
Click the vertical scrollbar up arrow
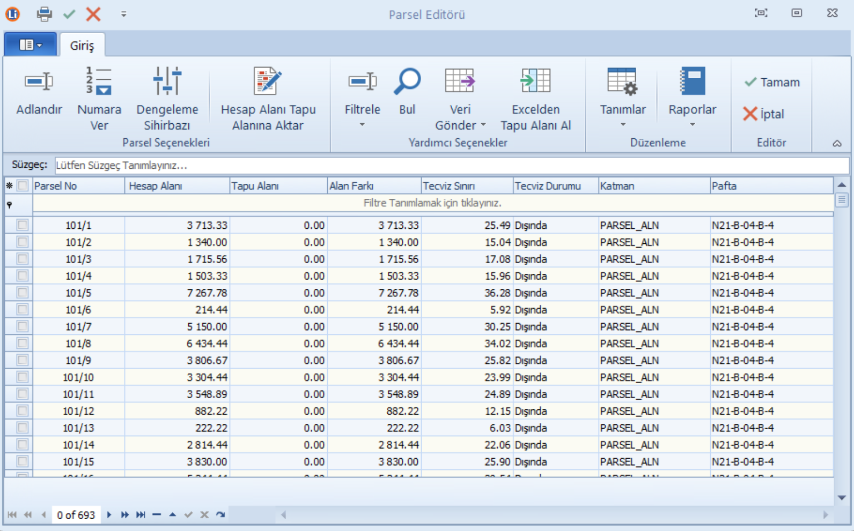coord(842,185)
